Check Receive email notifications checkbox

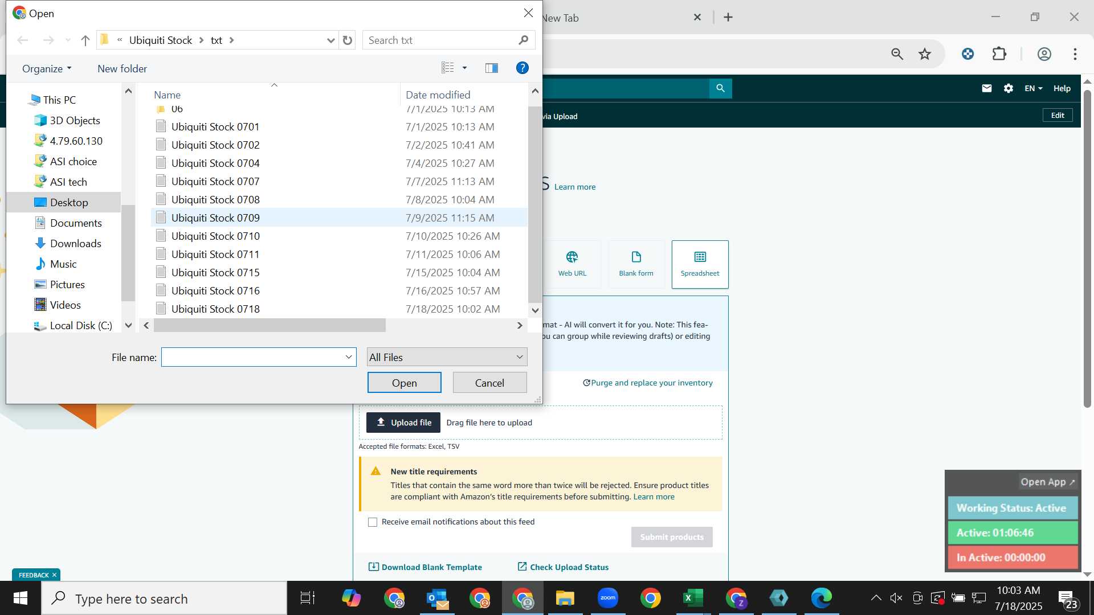pyautogui.click(x=373, y=522)
